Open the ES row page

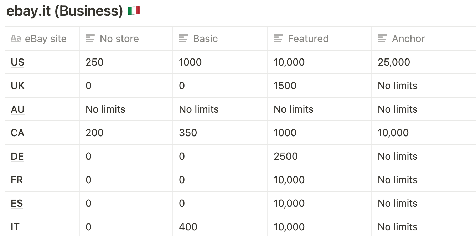click(17, 203)
